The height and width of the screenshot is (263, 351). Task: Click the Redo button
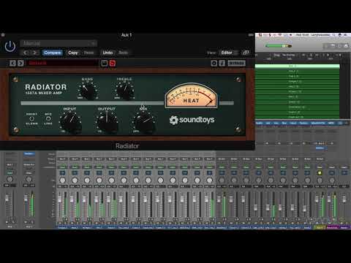123,53
